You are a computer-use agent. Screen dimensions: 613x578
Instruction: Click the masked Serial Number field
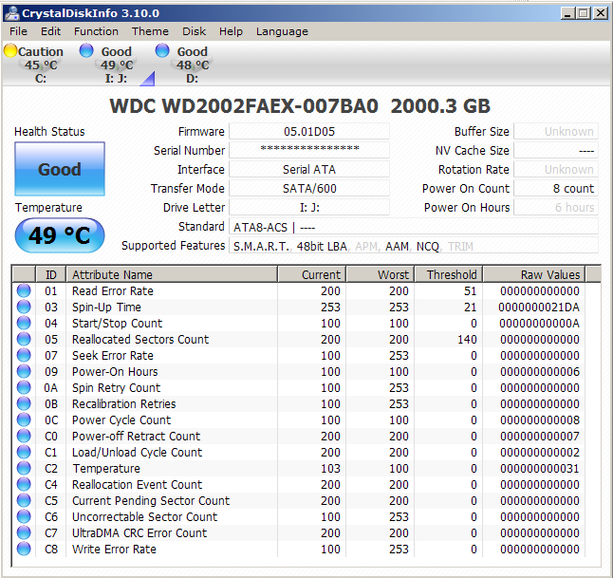pos(308,150)
